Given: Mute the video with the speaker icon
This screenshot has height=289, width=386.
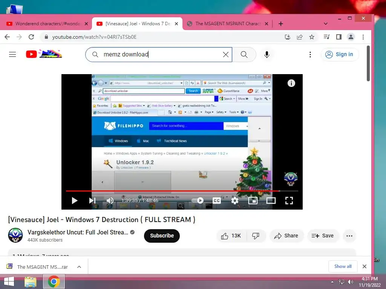Looking at the screenshot, I should (110, 201).
